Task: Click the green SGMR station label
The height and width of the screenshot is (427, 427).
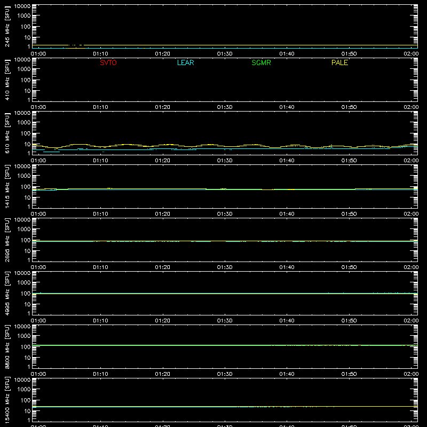Action: (x=261, y=62)
